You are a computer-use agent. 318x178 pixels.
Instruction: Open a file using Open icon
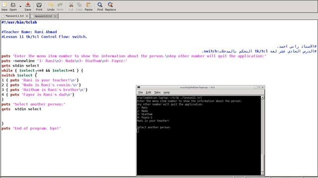click(x=13, y=6)
